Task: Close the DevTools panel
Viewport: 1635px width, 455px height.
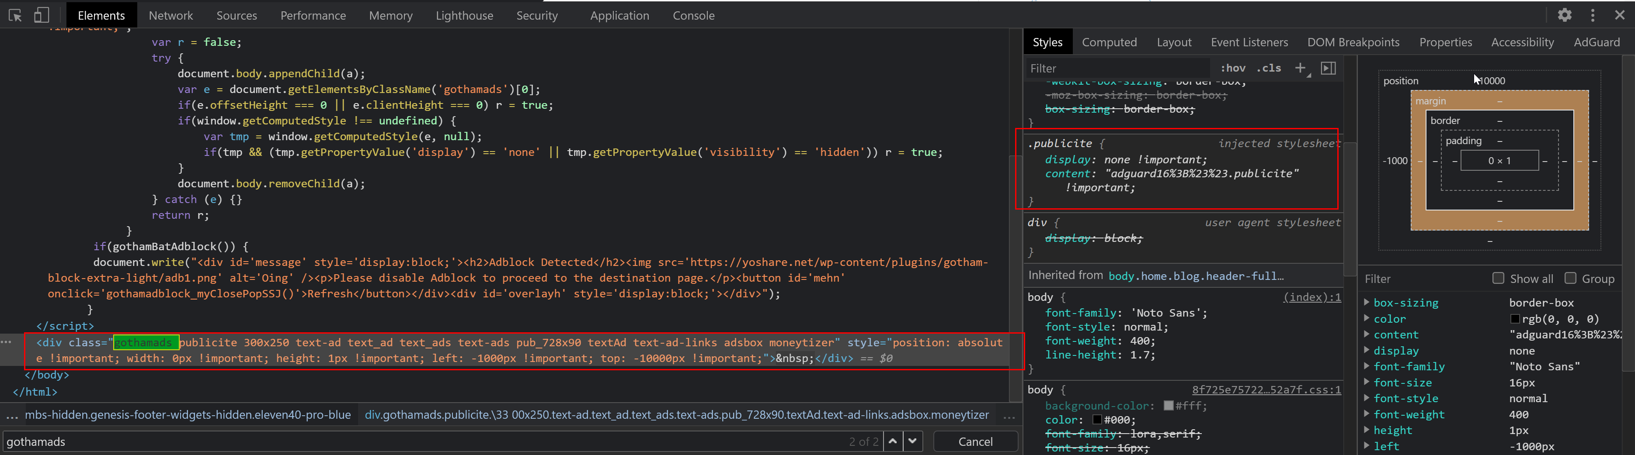Action: (1620, 15)
